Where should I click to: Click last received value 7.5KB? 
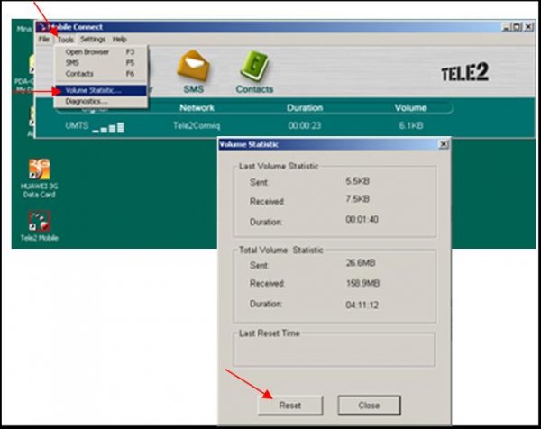click(x=357, y=199)
